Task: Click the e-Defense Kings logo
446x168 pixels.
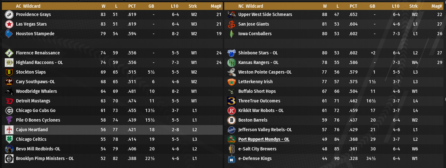Action: pyautogui.click(x=231, y=158)
